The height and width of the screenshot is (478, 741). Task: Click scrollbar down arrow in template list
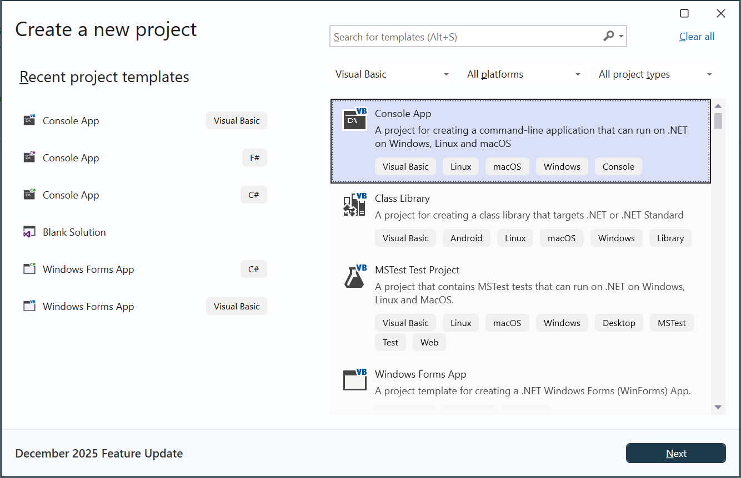(718, 408)
